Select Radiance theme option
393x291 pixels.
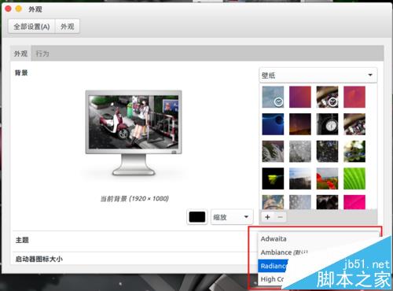click(x=273, y=266)
